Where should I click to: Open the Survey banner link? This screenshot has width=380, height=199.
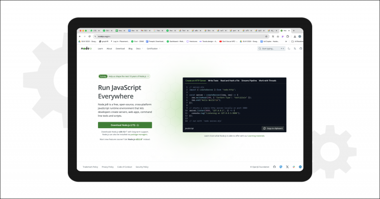(124, 76)
